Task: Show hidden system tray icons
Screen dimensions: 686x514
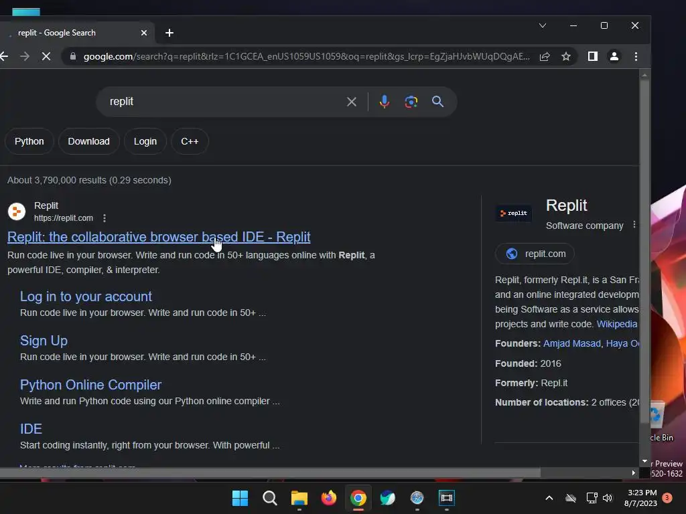Action: coord(549,498)
